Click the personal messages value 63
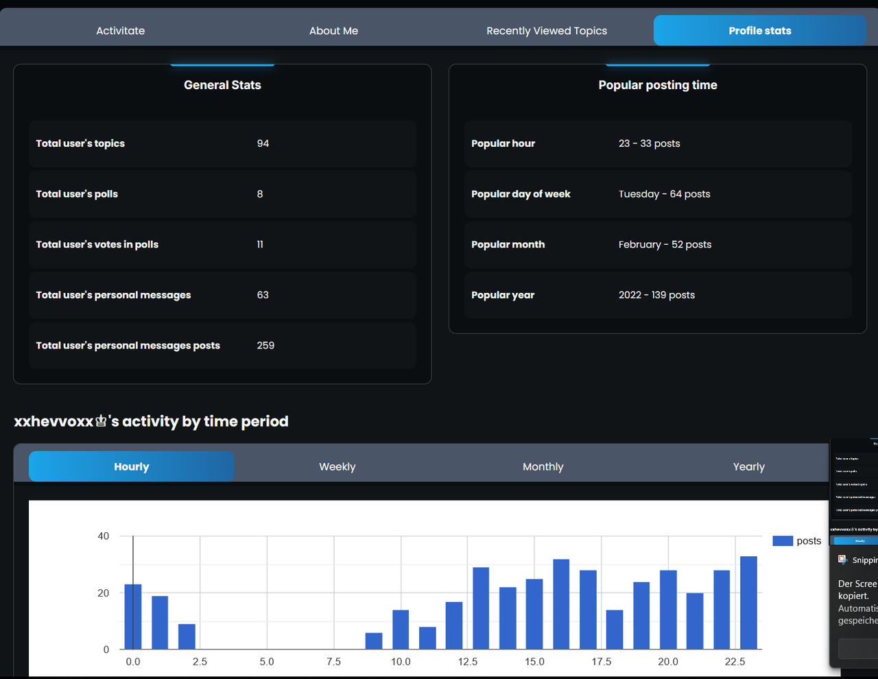 [x=263, y=295]
